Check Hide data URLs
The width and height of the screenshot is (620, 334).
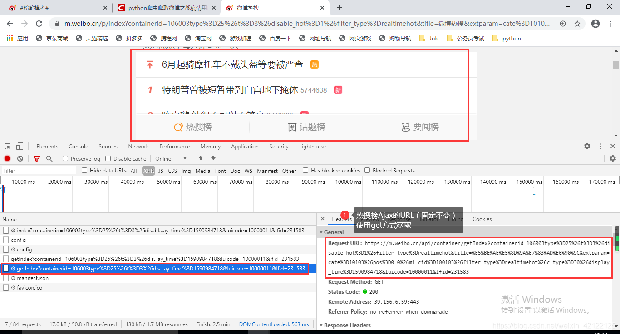[x=84, y=170]
